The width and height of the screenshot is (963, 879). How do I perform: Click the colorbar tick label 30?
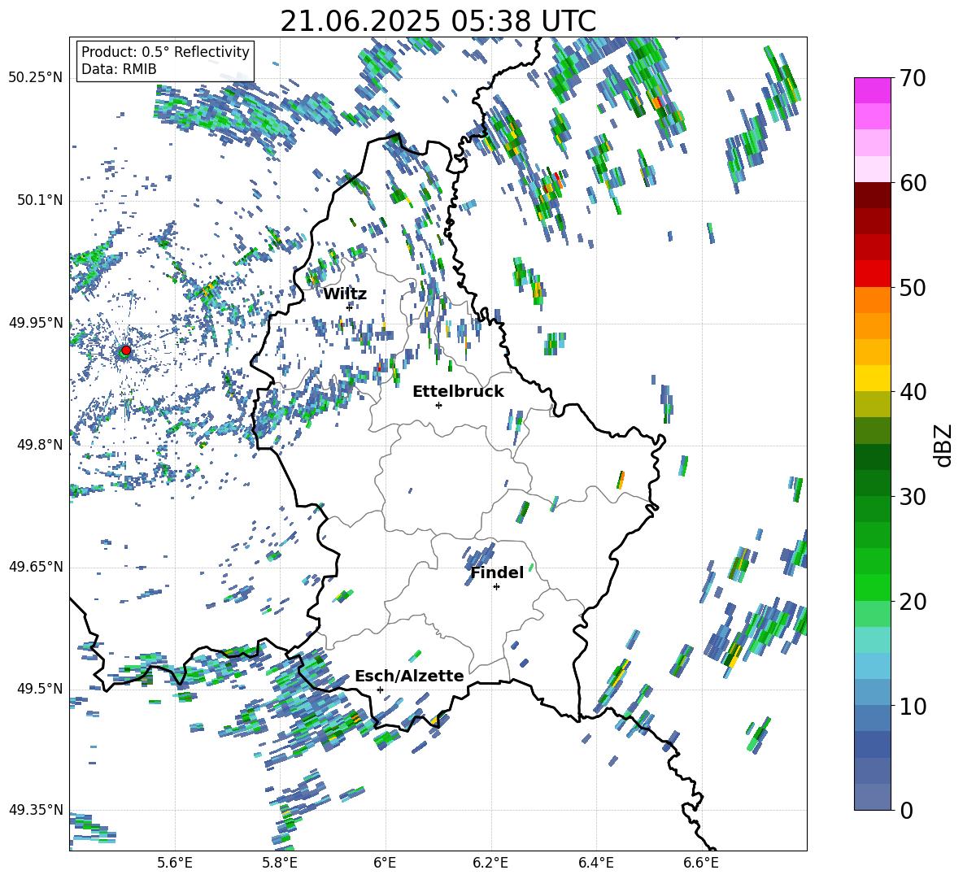[x=913, y=497]
